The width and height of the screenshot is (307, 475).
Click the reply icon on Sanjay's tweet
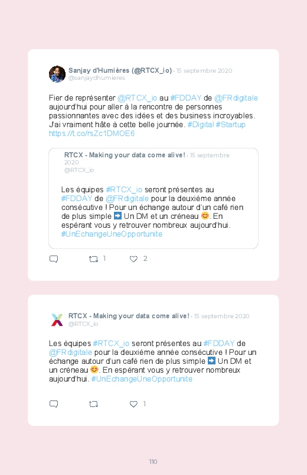(54, 259)
